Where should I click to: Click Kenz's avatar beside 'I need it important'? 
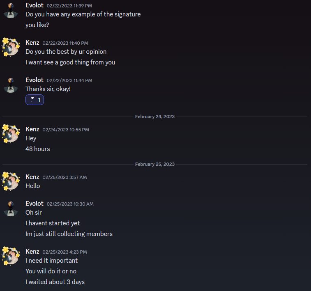(11, 256)
